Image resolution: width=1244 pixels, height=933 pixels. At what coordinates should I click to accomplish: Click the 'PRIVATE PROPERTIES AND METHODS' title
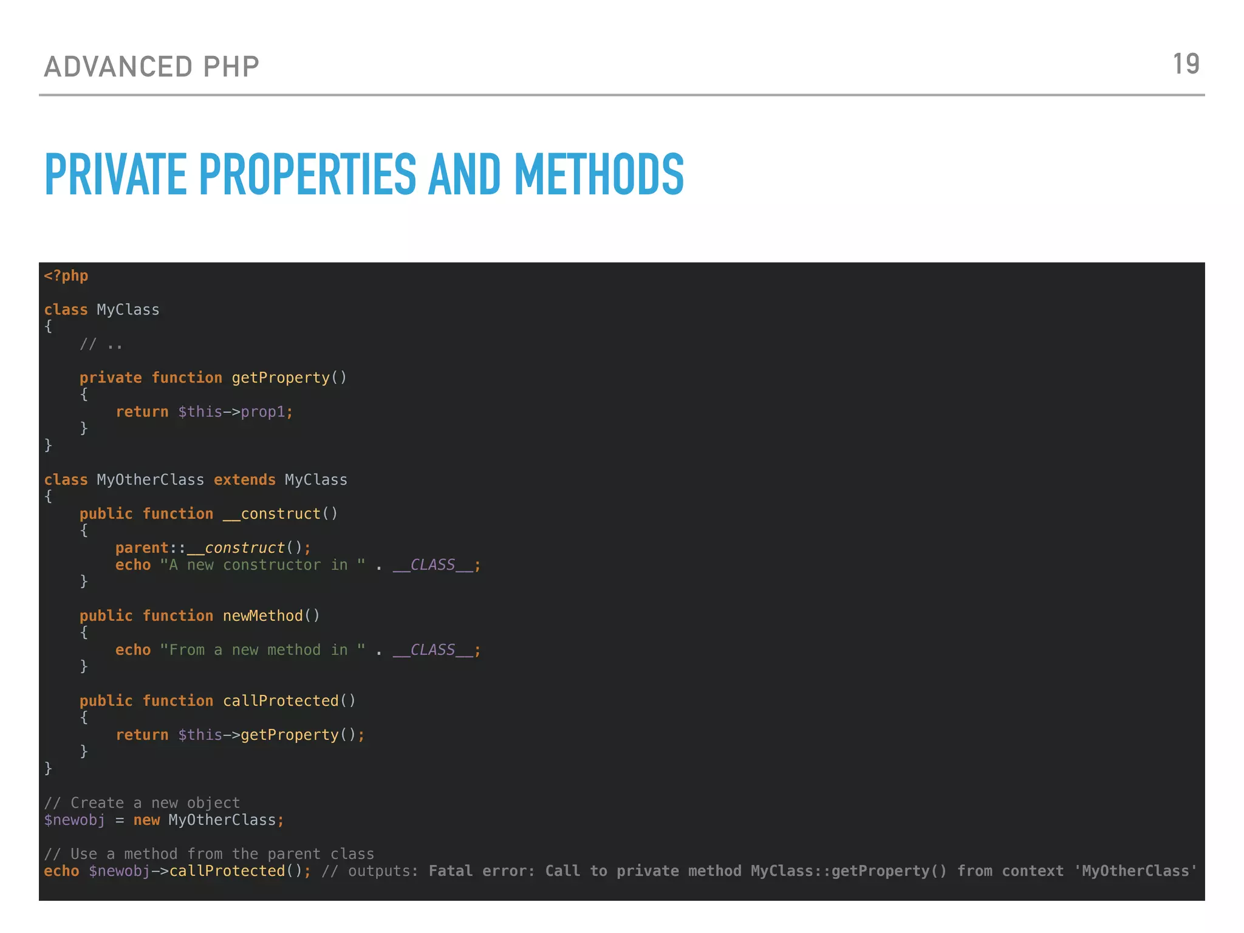364,174
